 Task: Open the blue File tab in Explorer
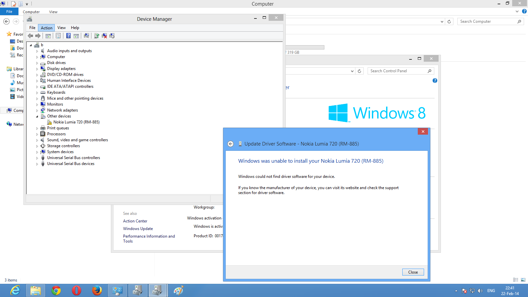point(9,12)
